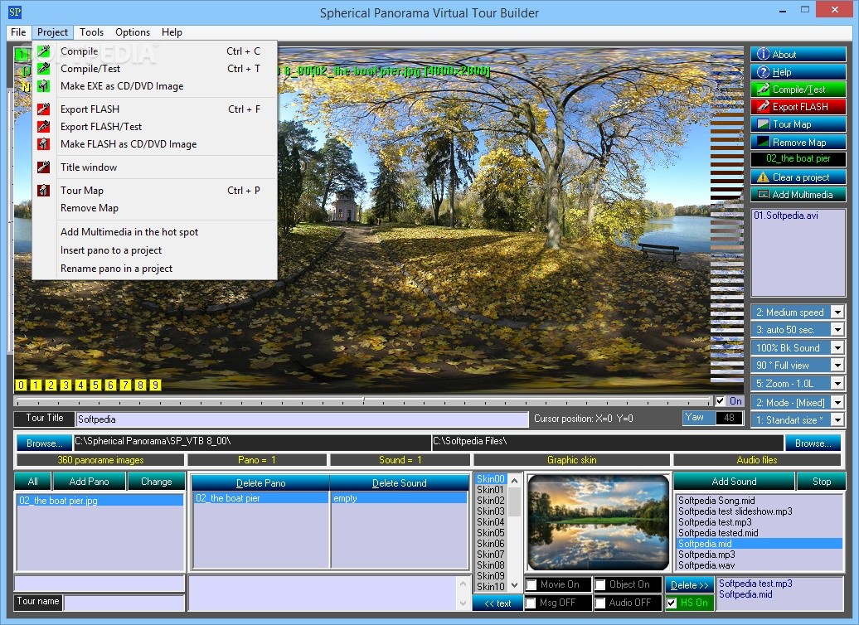Select yellow preset number 9
Image resolution: width=859 pixels, height=625 pixels.
(156, 385)
